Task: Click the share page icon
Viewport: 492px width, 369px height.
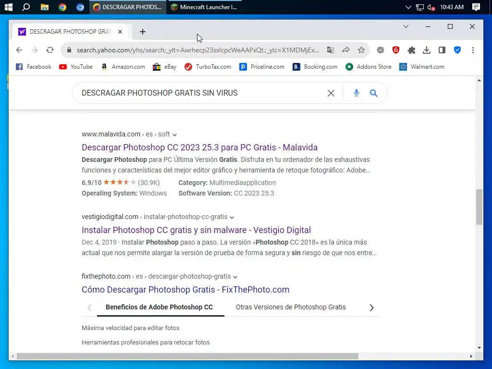Action: click(346, 50)
